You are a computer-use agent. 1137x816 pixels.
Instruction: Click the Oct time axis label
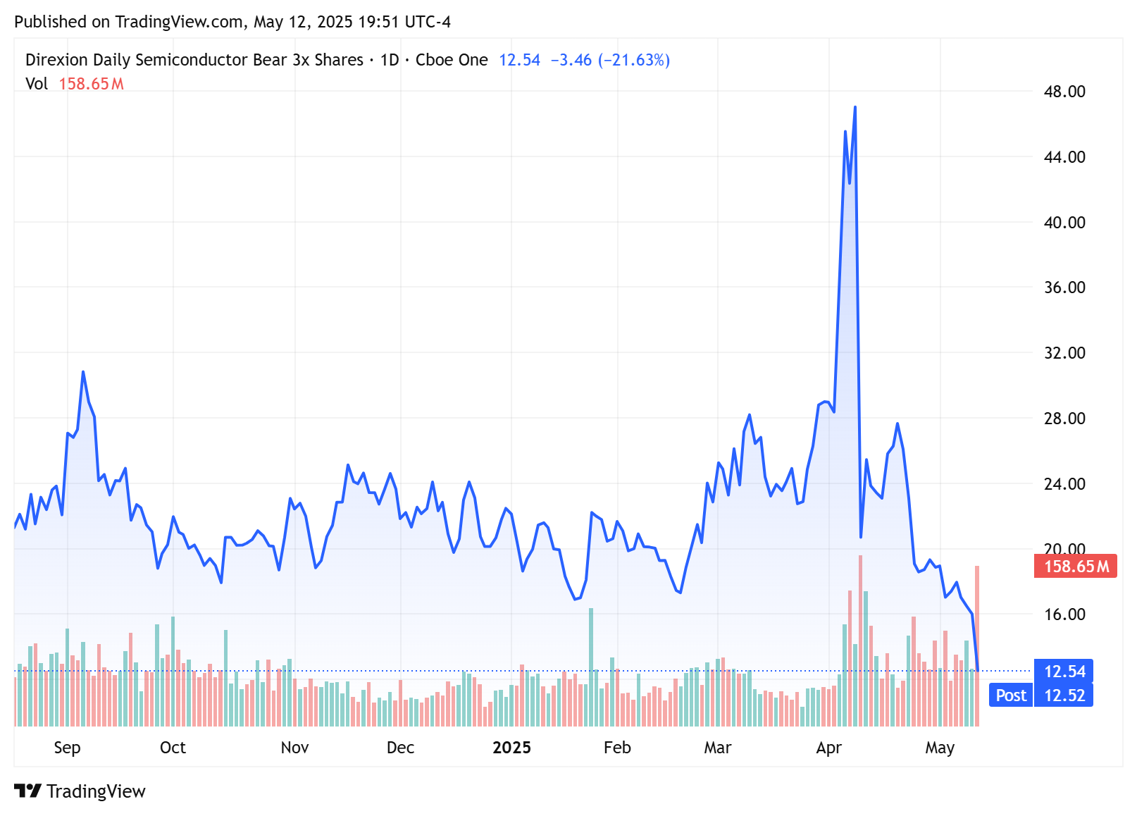click(173, 748)
